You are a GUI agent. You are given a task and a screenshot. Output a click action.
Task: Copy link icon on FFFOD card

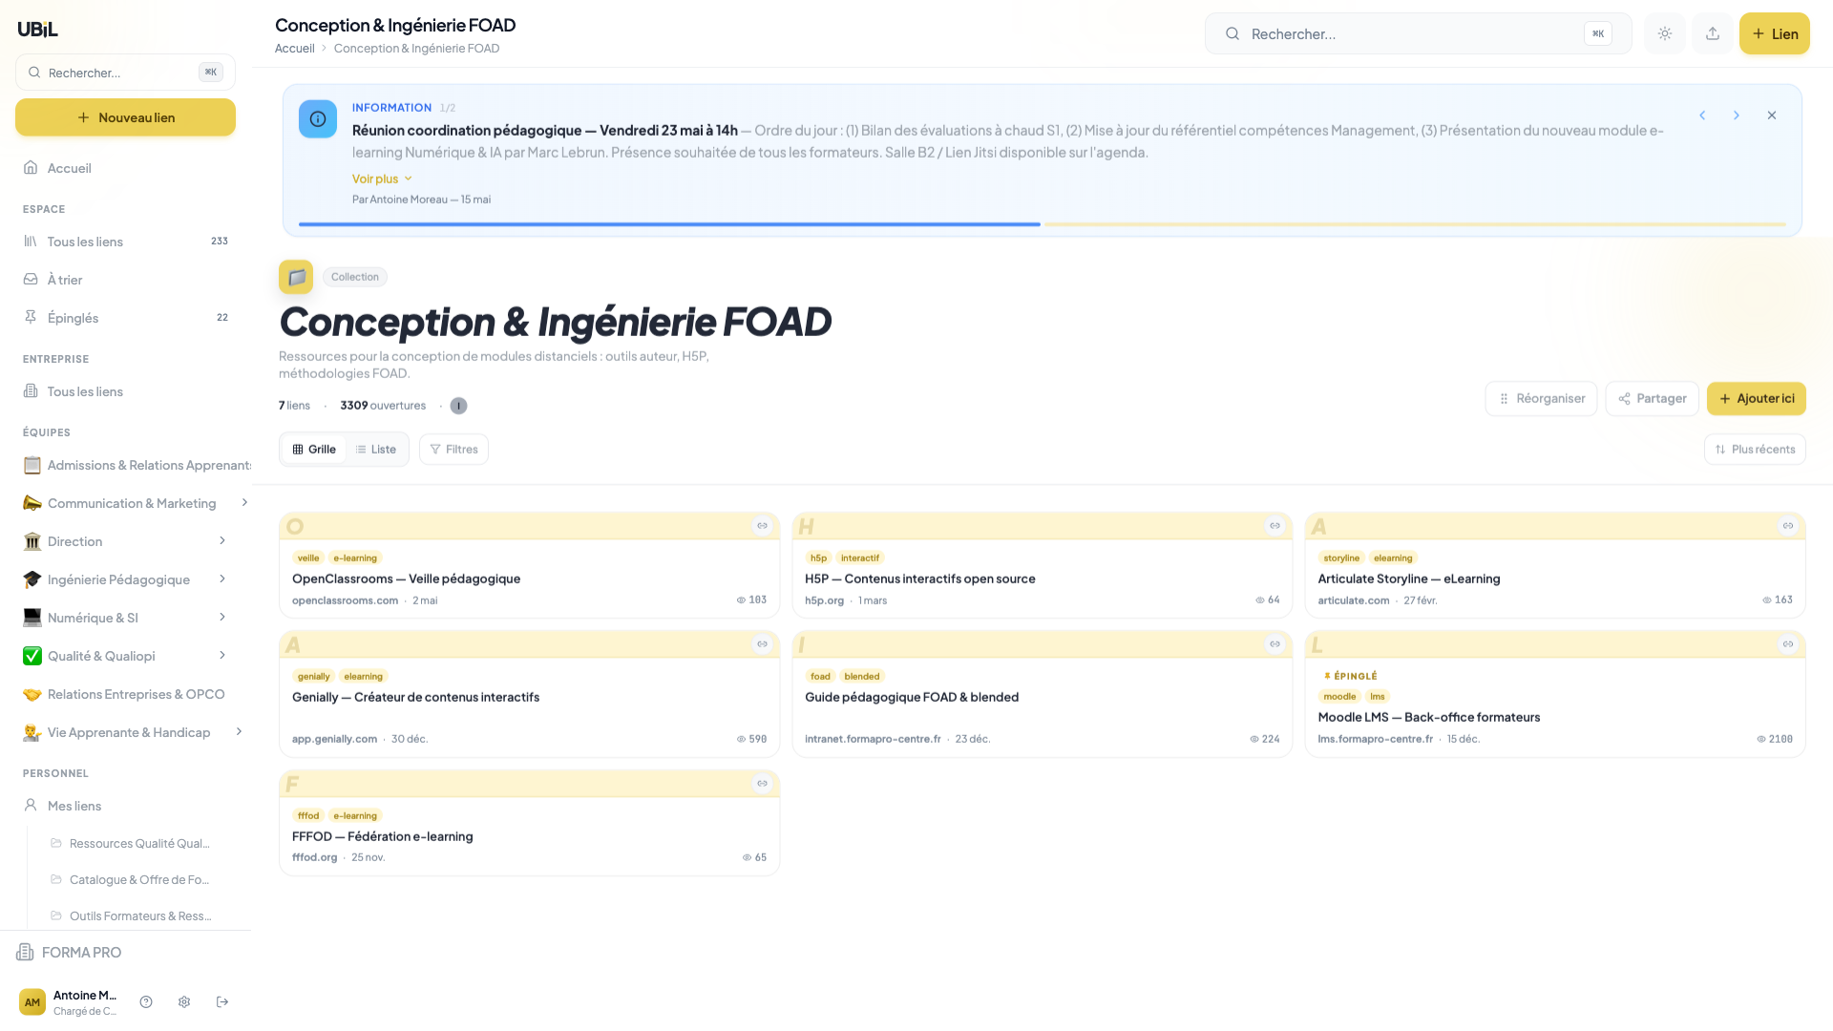762,784
